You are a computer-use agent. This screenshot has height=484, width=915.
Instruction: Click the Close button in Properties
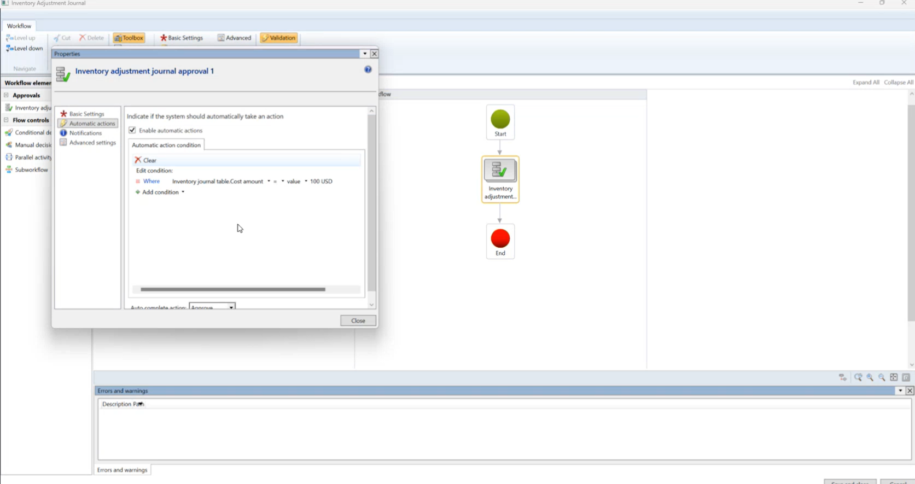[x=358, y=320]
